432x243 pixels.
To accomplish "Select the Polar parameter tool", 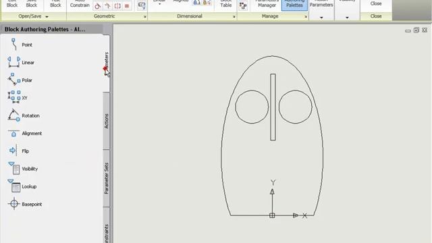I will pos(20,80).
